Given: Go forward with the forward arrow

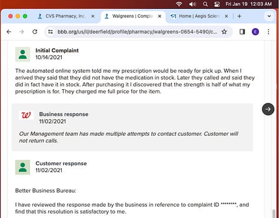Looking at the screenshot, I should tap(22, 32).
